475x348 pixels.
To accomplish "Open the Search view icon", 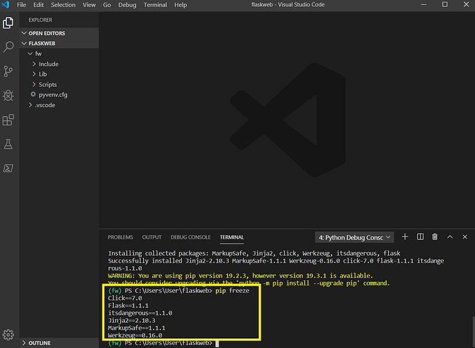I will pos(8,47).
